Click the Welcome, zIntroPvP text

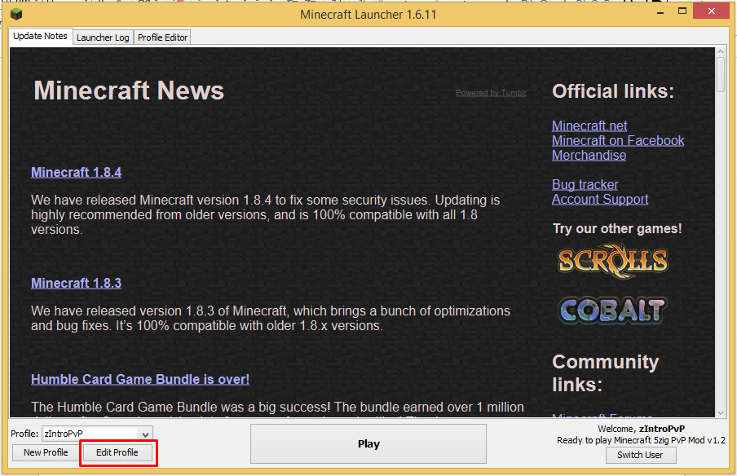click(641, 429)
